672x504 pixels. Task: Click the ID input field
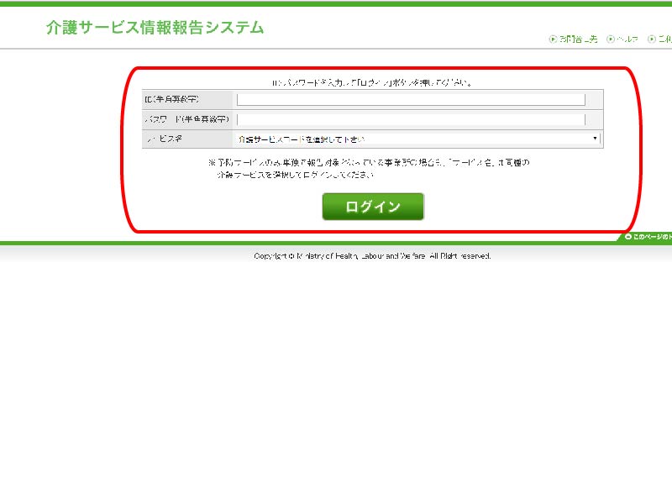coord(411,99)
